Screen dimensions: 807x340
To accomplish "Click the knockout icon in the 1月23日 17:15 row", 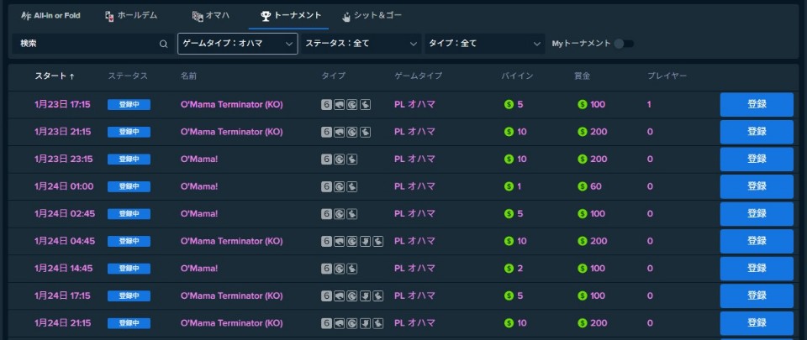I will 339,105.
